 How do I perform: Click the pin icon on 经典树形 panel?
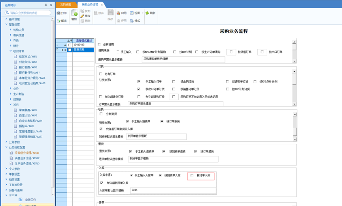pos(46,5)
